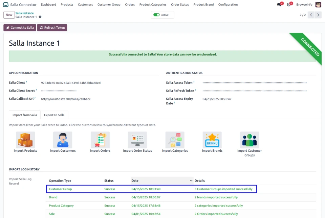The width and height of the screenshot is (325, 218).
Task: Click the Import Products box icon
Action: point(25,140)
